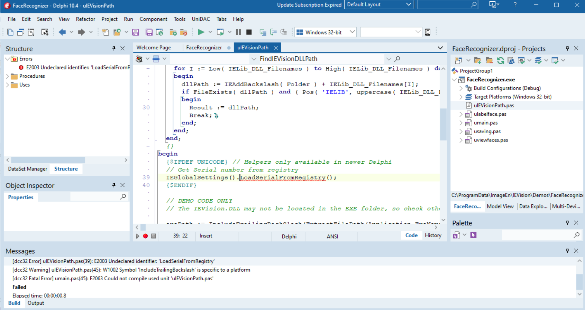Navigate back with the blue left arrow
This screenshot has width=585, height=310.
(62, 32)
